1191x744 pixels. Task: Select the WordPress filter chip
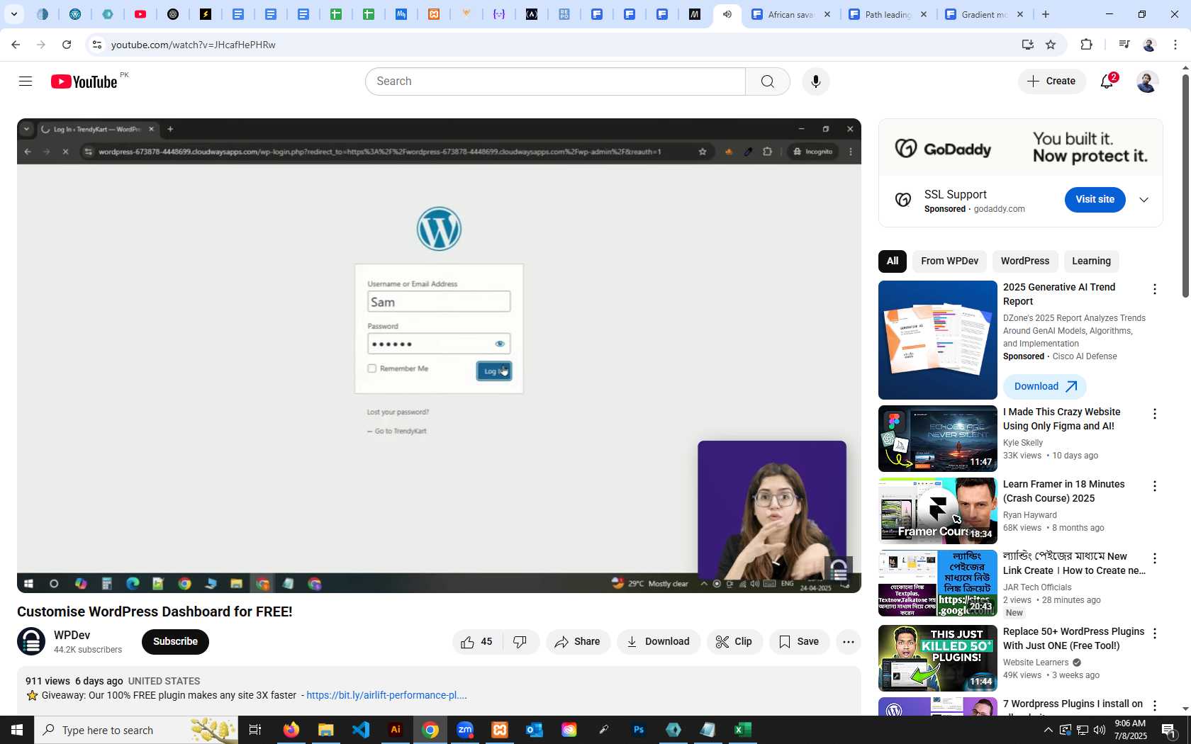pos(1025,261)
